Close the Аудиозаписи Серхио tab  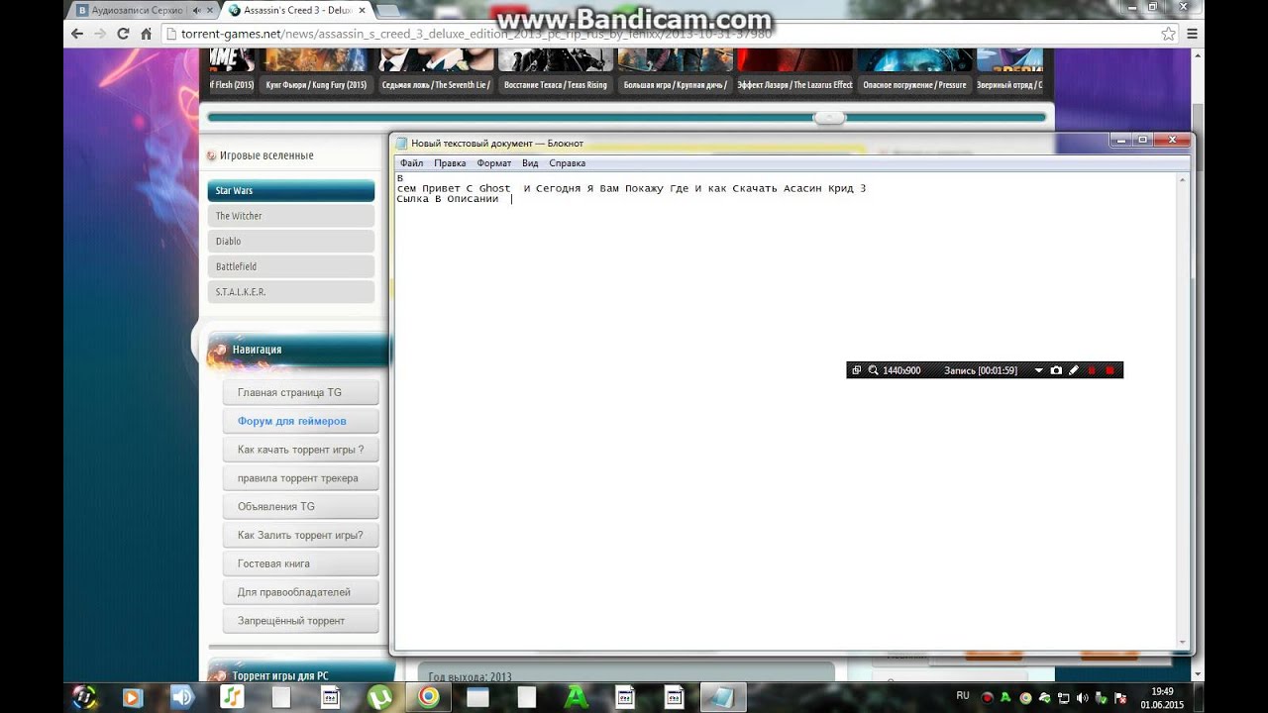coord(212,10)
